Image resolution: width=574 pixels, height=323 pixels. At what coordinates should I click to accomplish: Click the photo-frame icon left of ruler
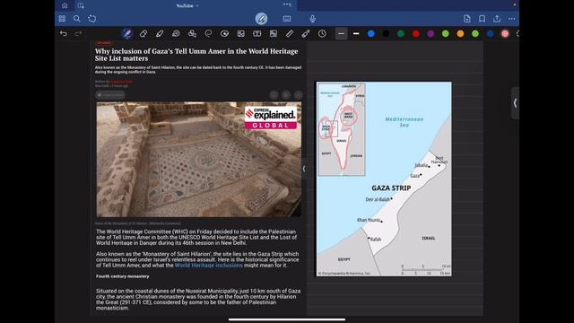(x=273, y=34)
